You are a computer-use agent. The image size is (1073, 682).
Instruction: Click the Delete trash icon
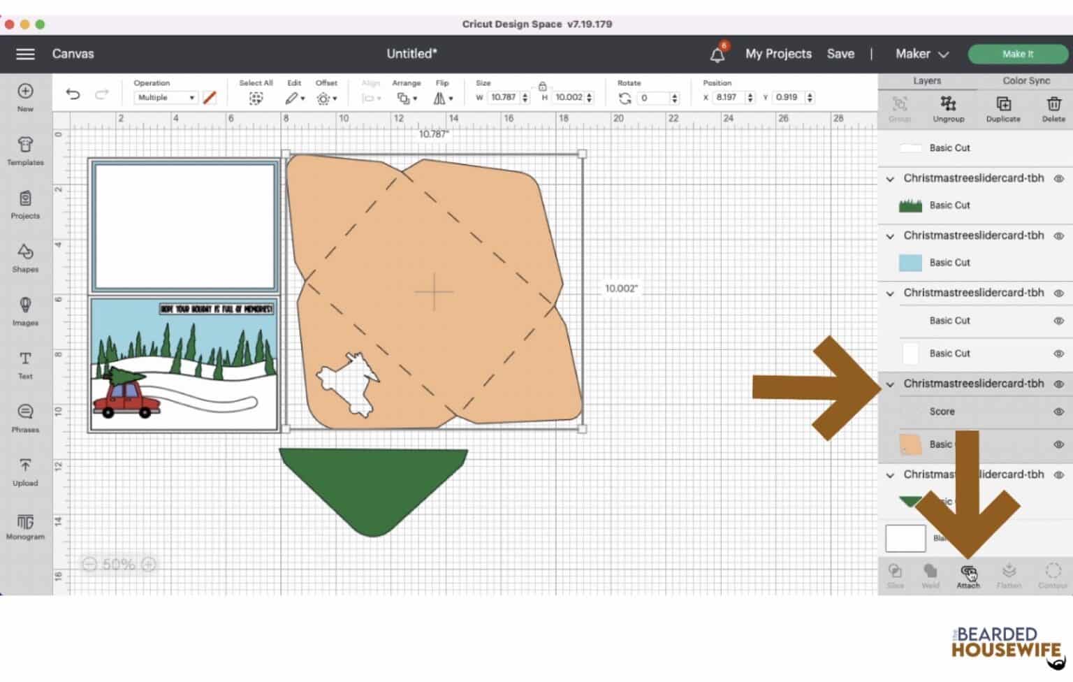click(1053, 108)
